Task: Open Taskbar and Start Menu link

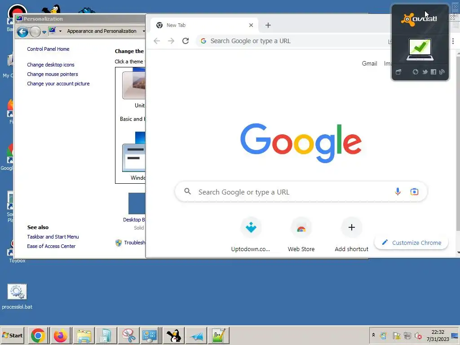Action: tap(53, 237)
